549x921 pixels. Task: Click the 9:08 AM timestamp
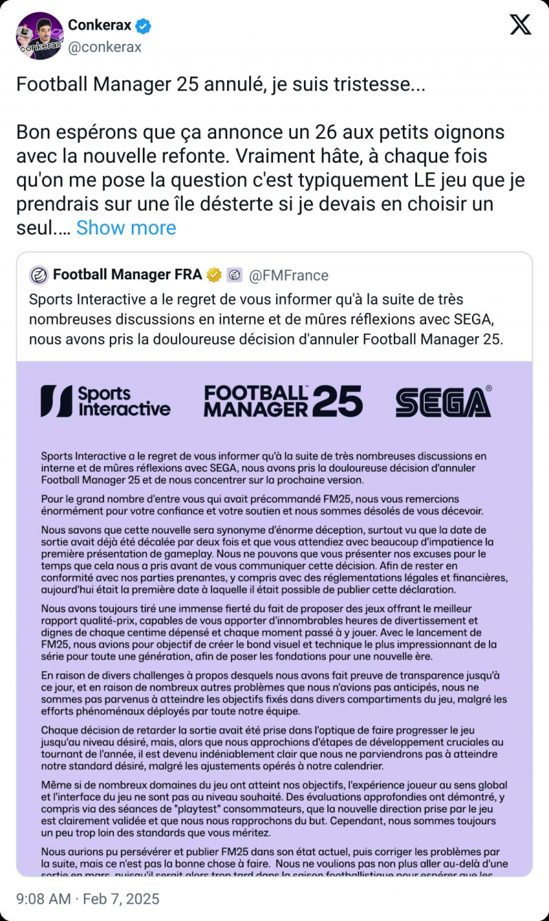pos(44,898)
